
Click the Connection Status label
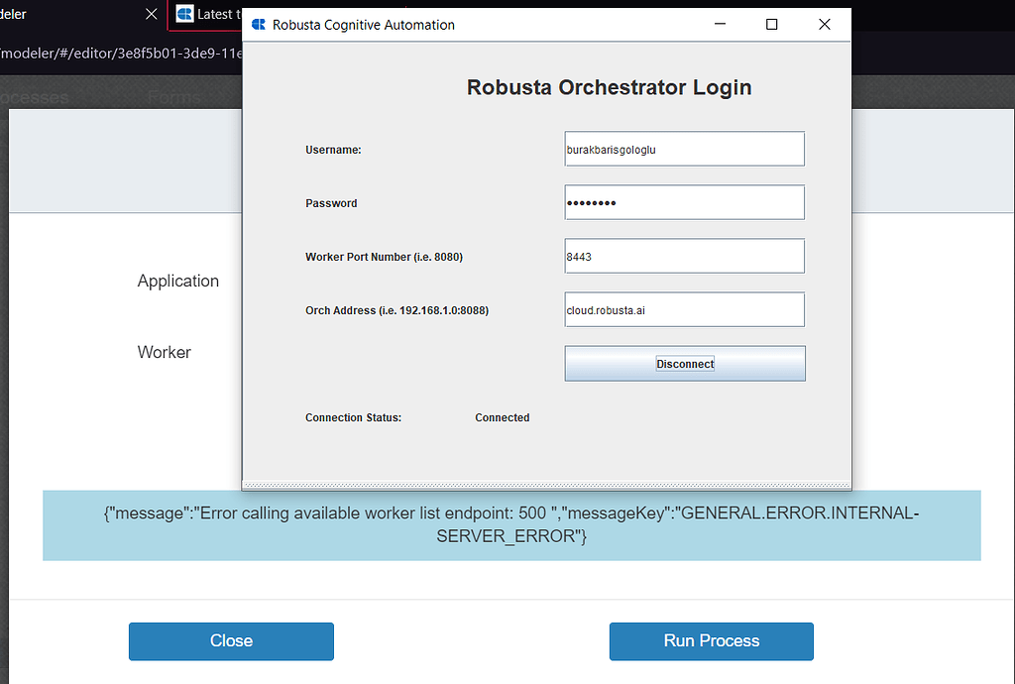pos(354,418)
